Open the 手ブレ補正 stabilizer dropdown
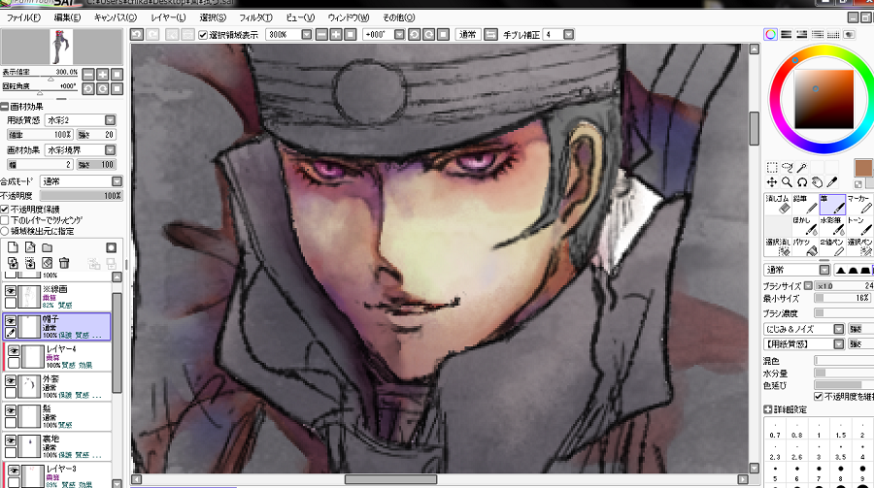 click(568, 35)
